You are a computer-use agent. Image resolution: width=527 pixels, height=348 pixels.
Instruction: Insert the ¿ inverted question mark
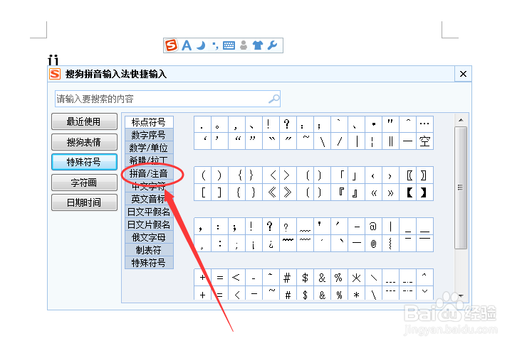(x=271, y=244)
